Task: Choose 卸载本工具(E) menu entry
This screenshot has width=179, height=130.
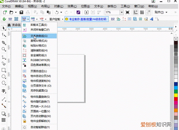Action: click(x=39, y=25)
